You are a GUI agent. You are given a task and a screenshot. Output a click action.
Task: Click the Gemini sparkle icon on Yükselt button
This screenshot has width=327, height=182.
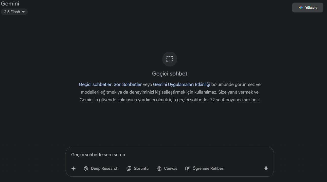pyautogui.click(x=301, y=7)
